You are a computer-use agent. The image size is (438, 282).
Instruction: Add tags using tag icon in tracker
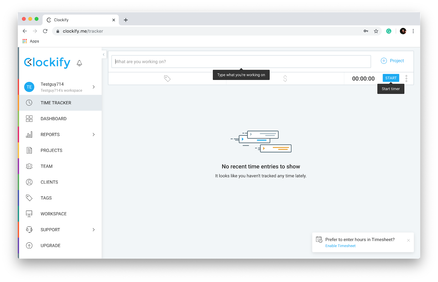(167, 79)
